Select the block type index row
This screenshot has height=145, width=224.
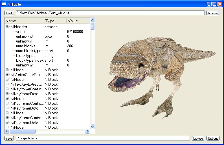pos(47,60)
